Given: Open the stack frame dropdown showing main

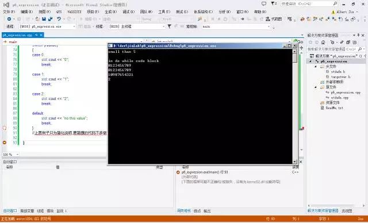Looking at the screenshot, I should (x=236, y=26).
